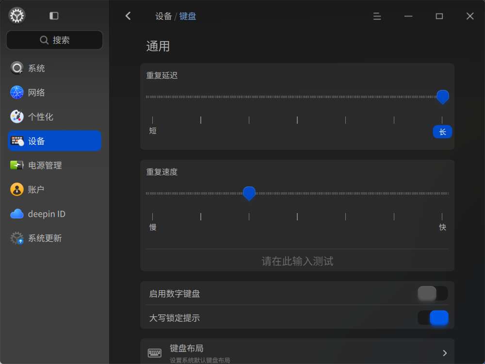Screen dimensions: 485x364
Task: Click the 通用 section heading
Action: [158, 47]
